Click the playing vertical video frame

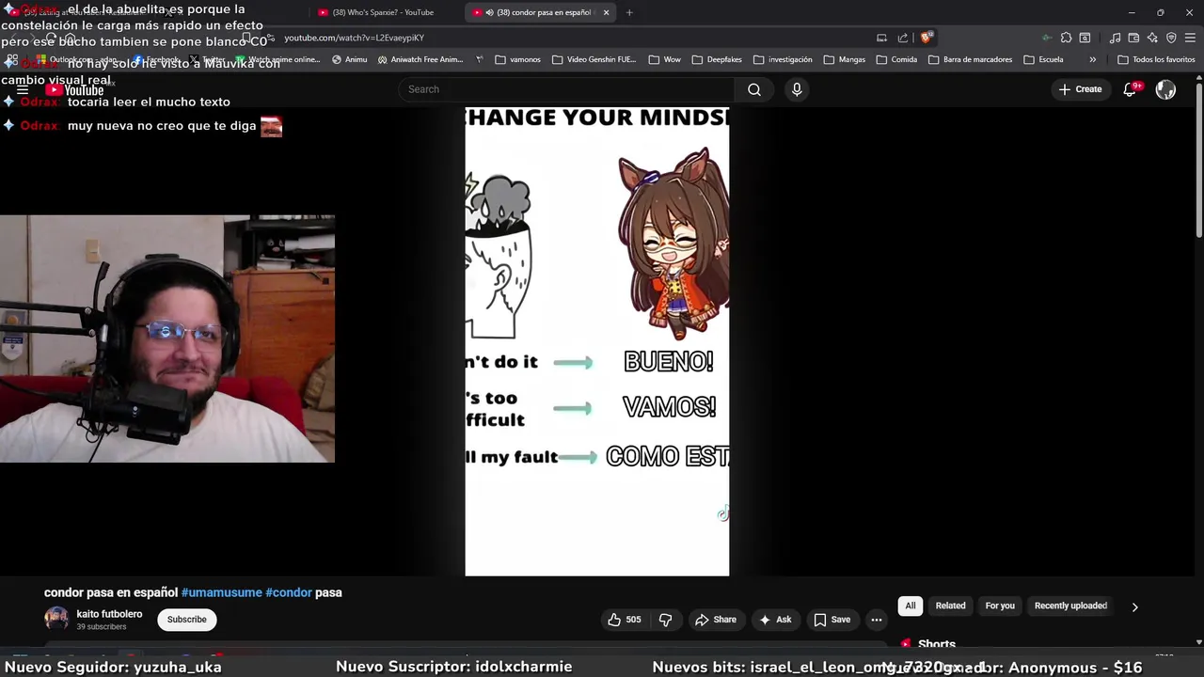(596, 340)
